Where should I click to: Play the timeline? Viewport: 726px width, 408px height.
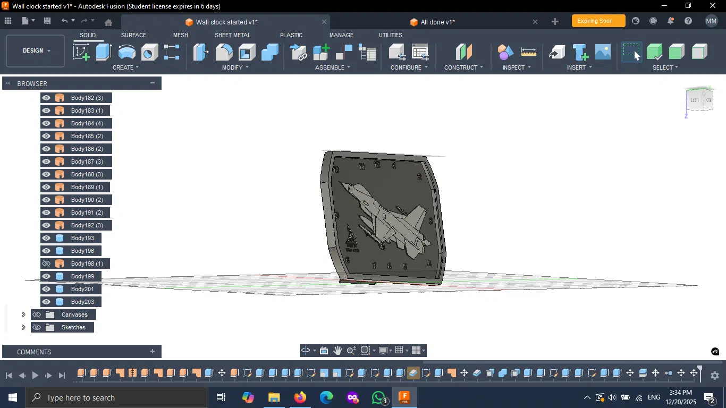click(35, 376)
